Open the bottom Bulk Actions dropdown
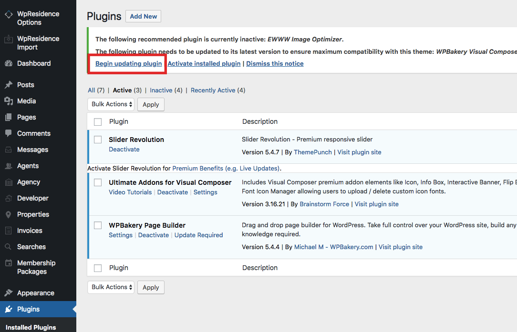The width and height of the screenshot is (517, 332). 111,287
